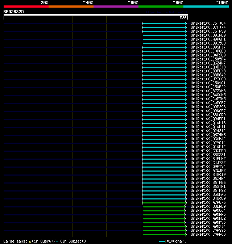Click the UniRef100_B7ZXM8 label
The image size is (232, 244).
pos(208,91)
